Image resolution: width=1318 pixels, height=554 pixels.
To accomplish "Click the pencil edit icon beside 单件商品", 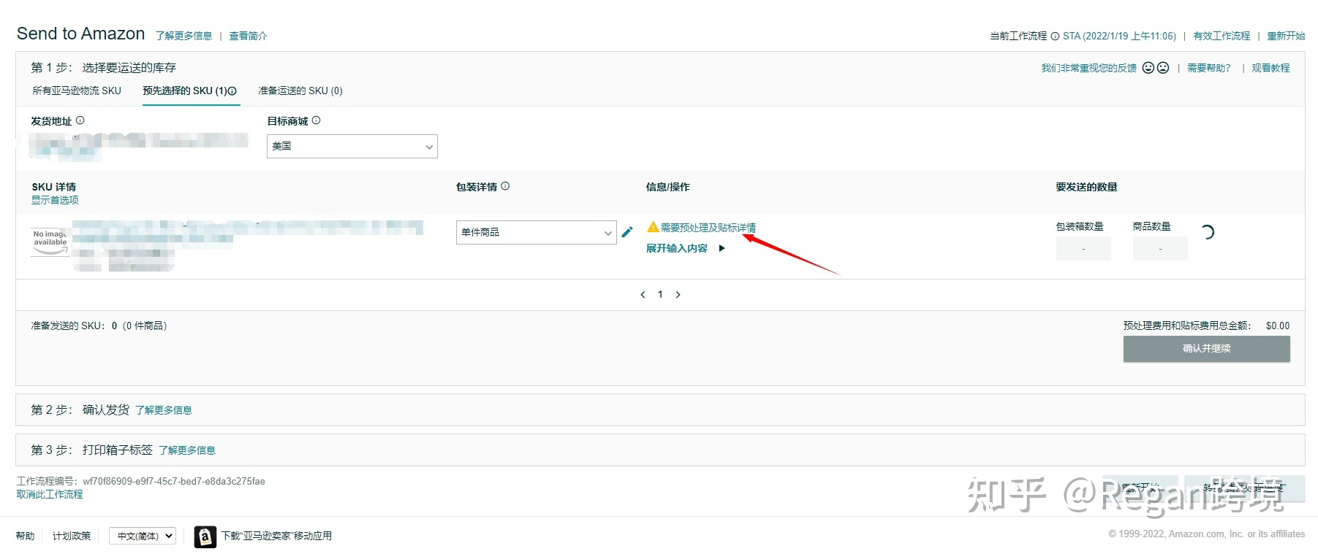I will [627, 232].
